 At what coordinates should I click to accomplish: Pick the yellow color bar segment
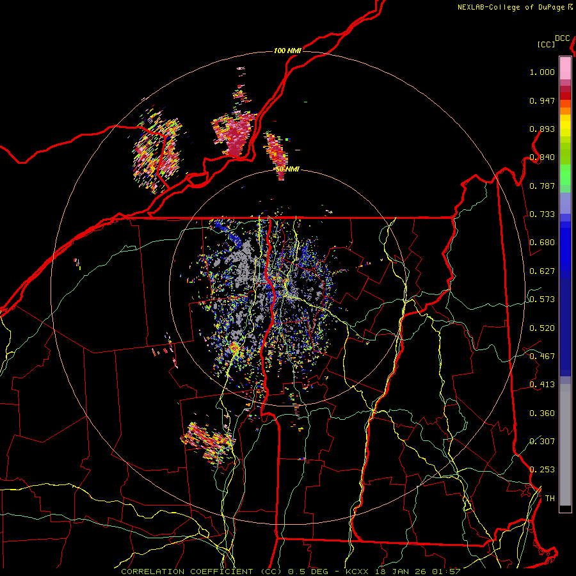coord(565,125)
